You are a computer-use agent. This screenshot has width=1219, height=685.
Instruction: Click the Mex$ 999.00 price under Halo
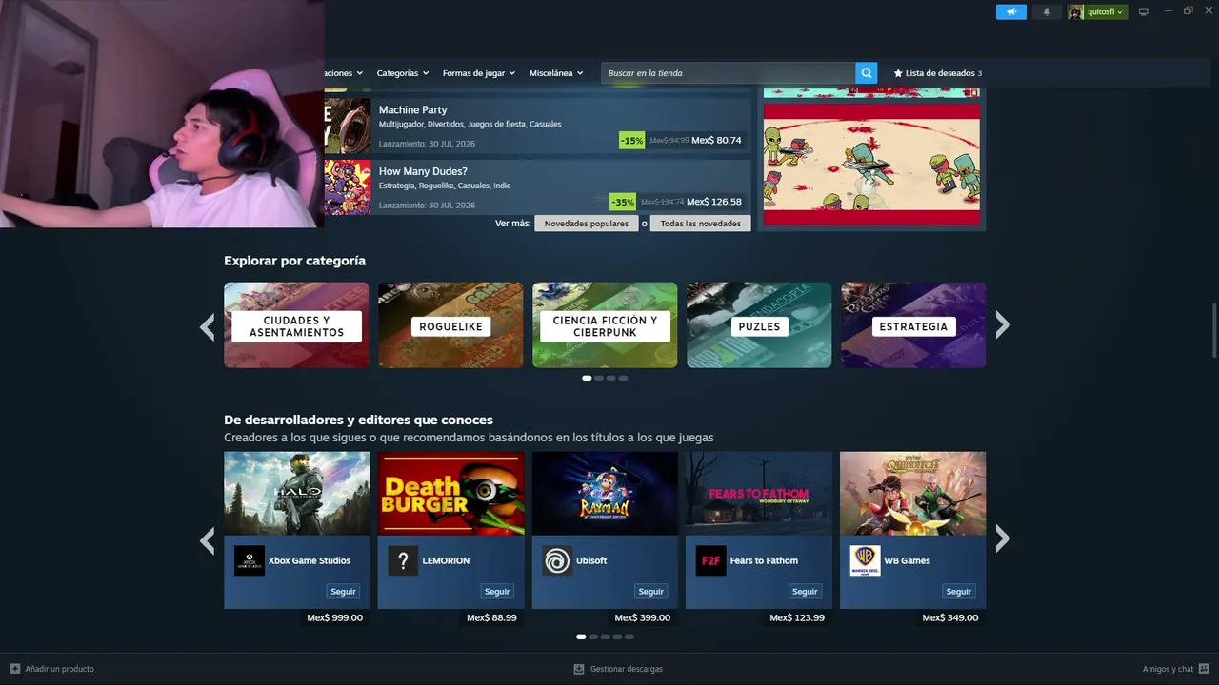pyautogui.click(x=334, y=618)
